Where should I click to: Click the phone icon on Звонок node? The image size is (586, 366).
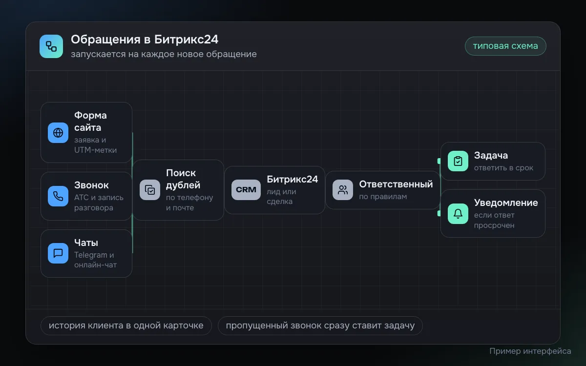point(58,196)
